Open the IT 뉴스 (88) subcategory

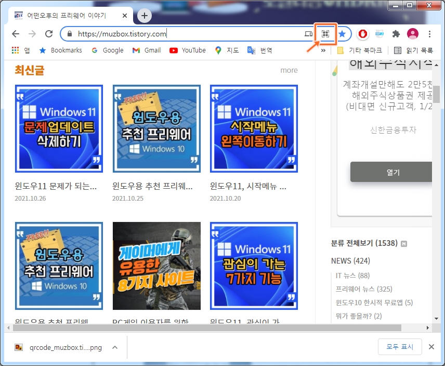point(352,276)
